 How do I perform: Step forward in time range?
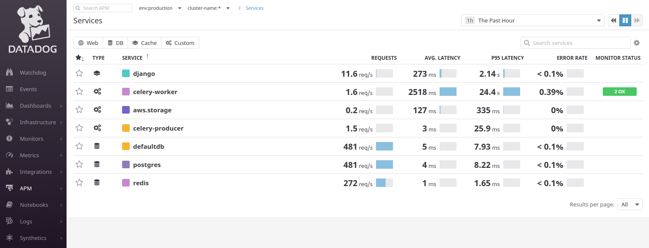[637, 20]
